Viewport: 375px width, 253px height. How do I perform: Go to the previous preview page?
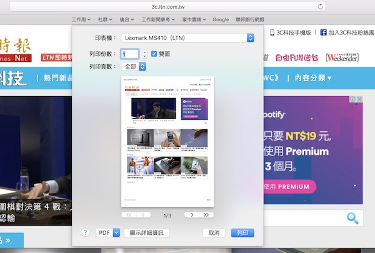tap(146, 215)
